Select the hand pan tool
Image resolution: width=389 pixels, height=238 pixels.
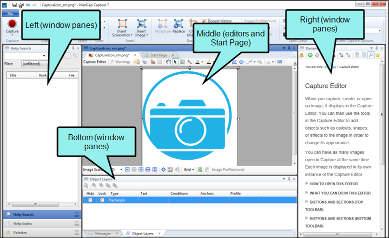(168, 62)
